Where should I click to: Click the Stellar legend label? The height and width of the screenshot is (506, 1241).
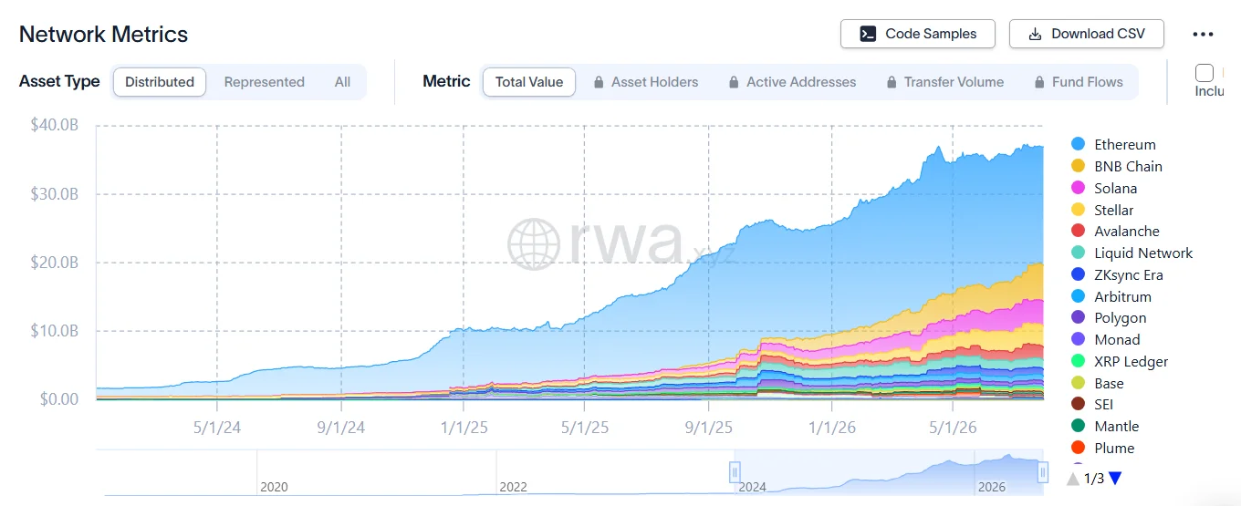coord(1114,210)
